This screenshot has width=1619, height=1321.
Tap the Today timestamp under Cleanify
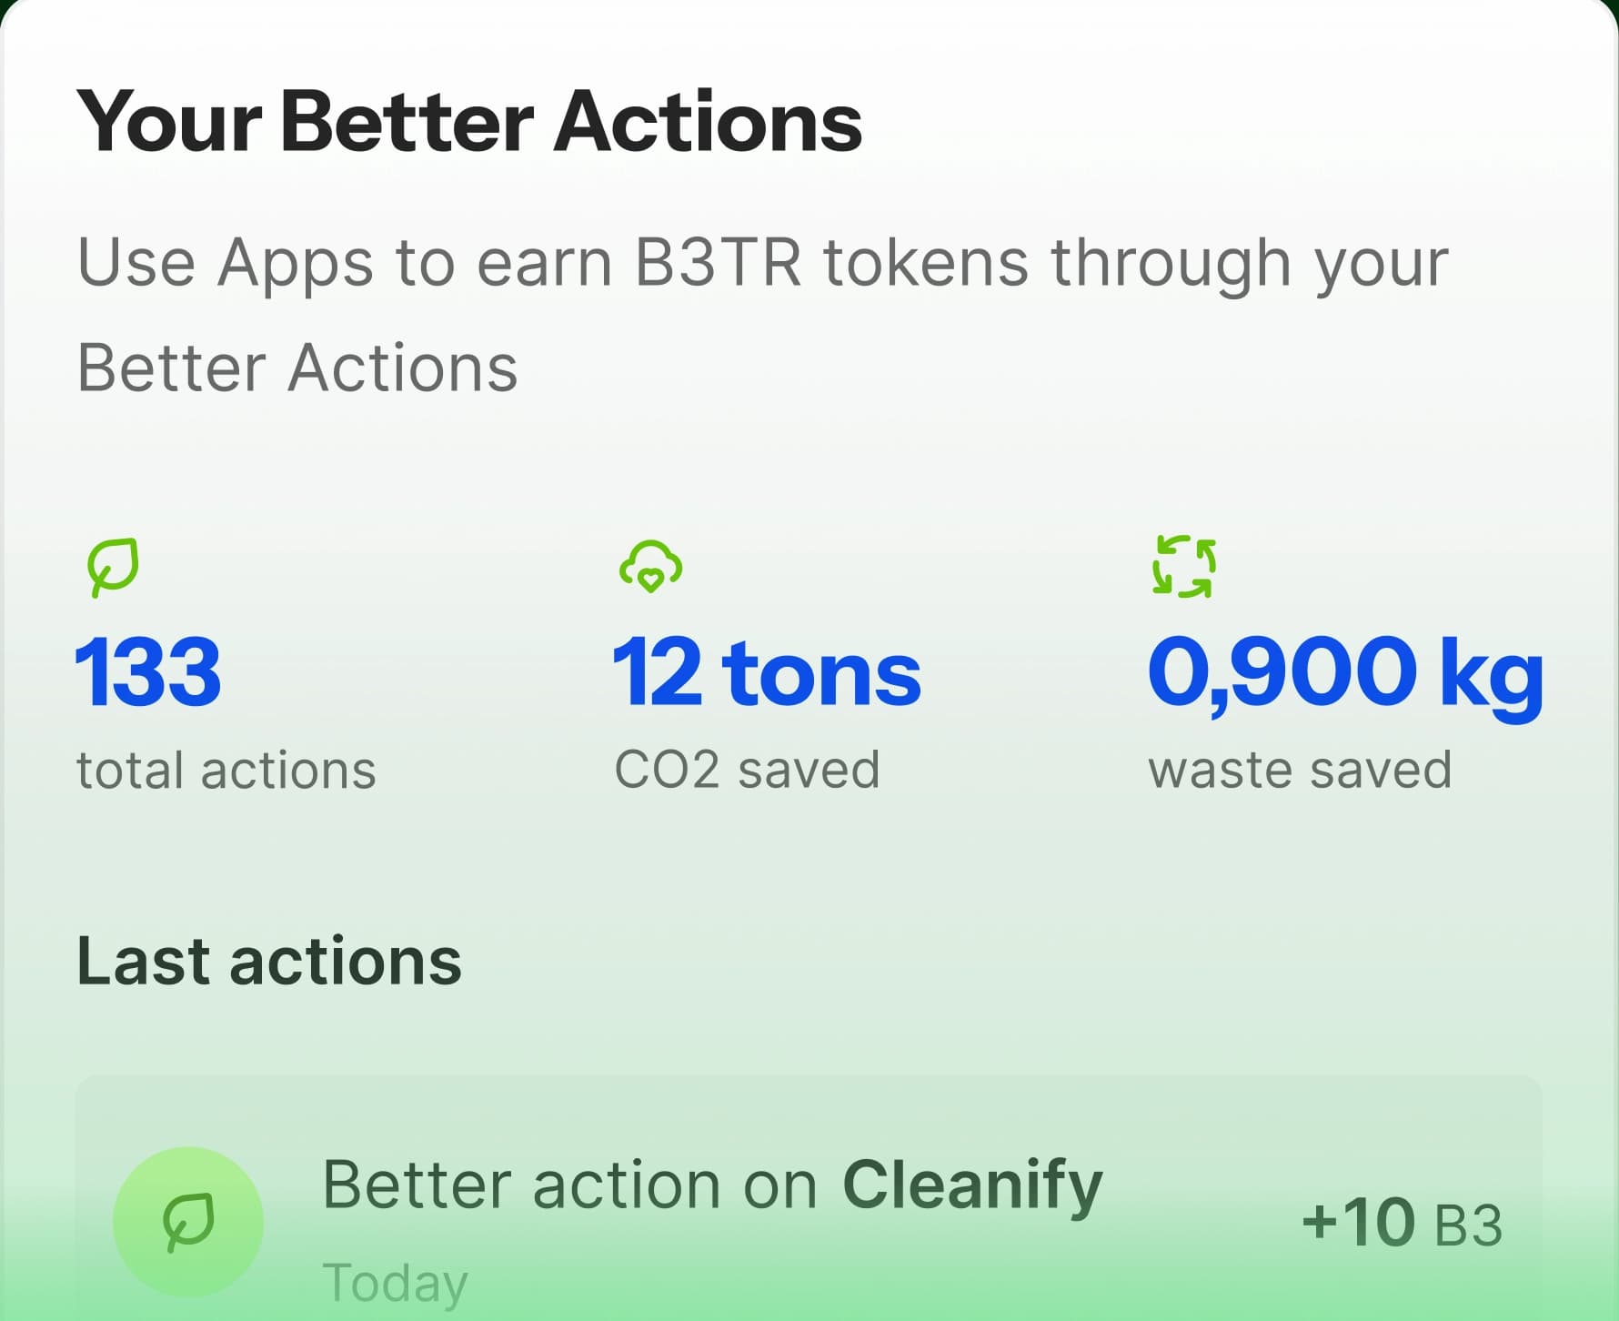pyautogui.click(x=394, y=1283)
